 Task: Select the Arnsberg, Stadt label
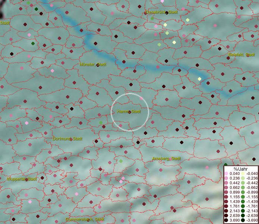click(166, 159)
